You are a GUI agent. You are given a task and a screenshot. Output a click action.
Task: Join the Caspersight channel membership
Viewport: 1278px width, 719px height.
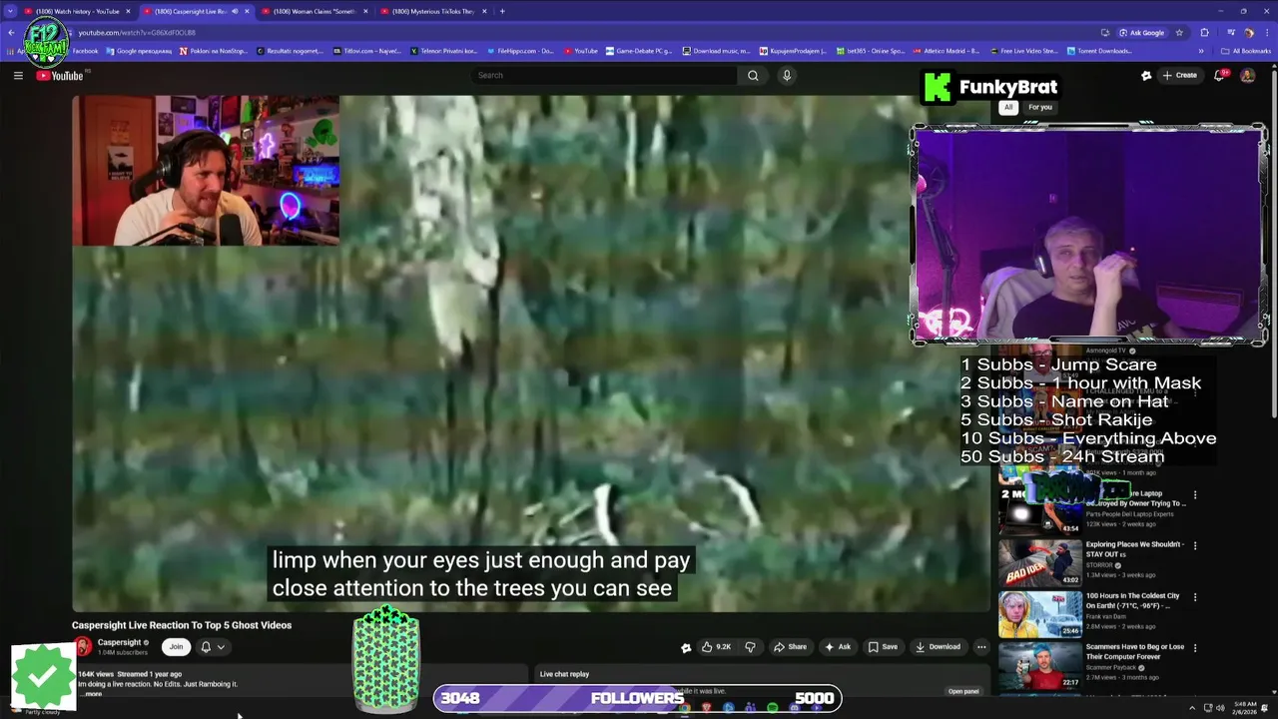pos(176,647)
